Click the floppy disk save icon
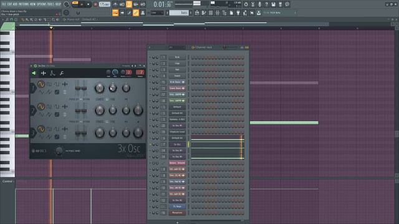 tap(273, 4)
